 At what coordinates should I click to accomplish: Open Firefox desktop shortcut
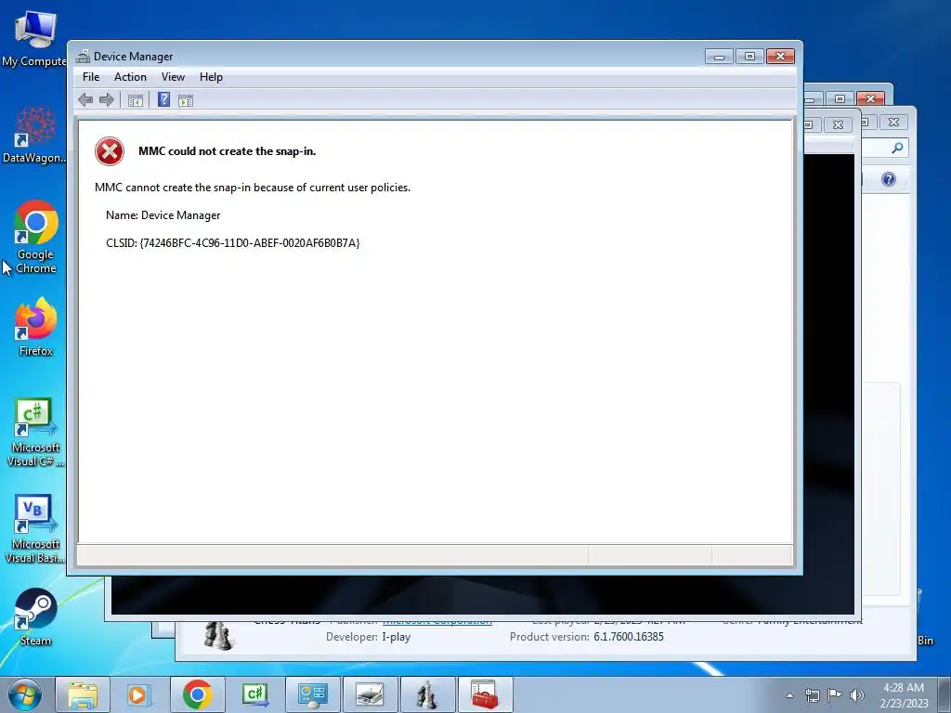(x=36, y=327)
